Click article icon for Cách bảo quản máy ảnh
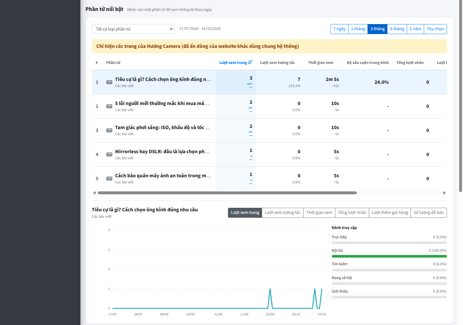Viewport: 463px width, 325px height. coord(109,179)
